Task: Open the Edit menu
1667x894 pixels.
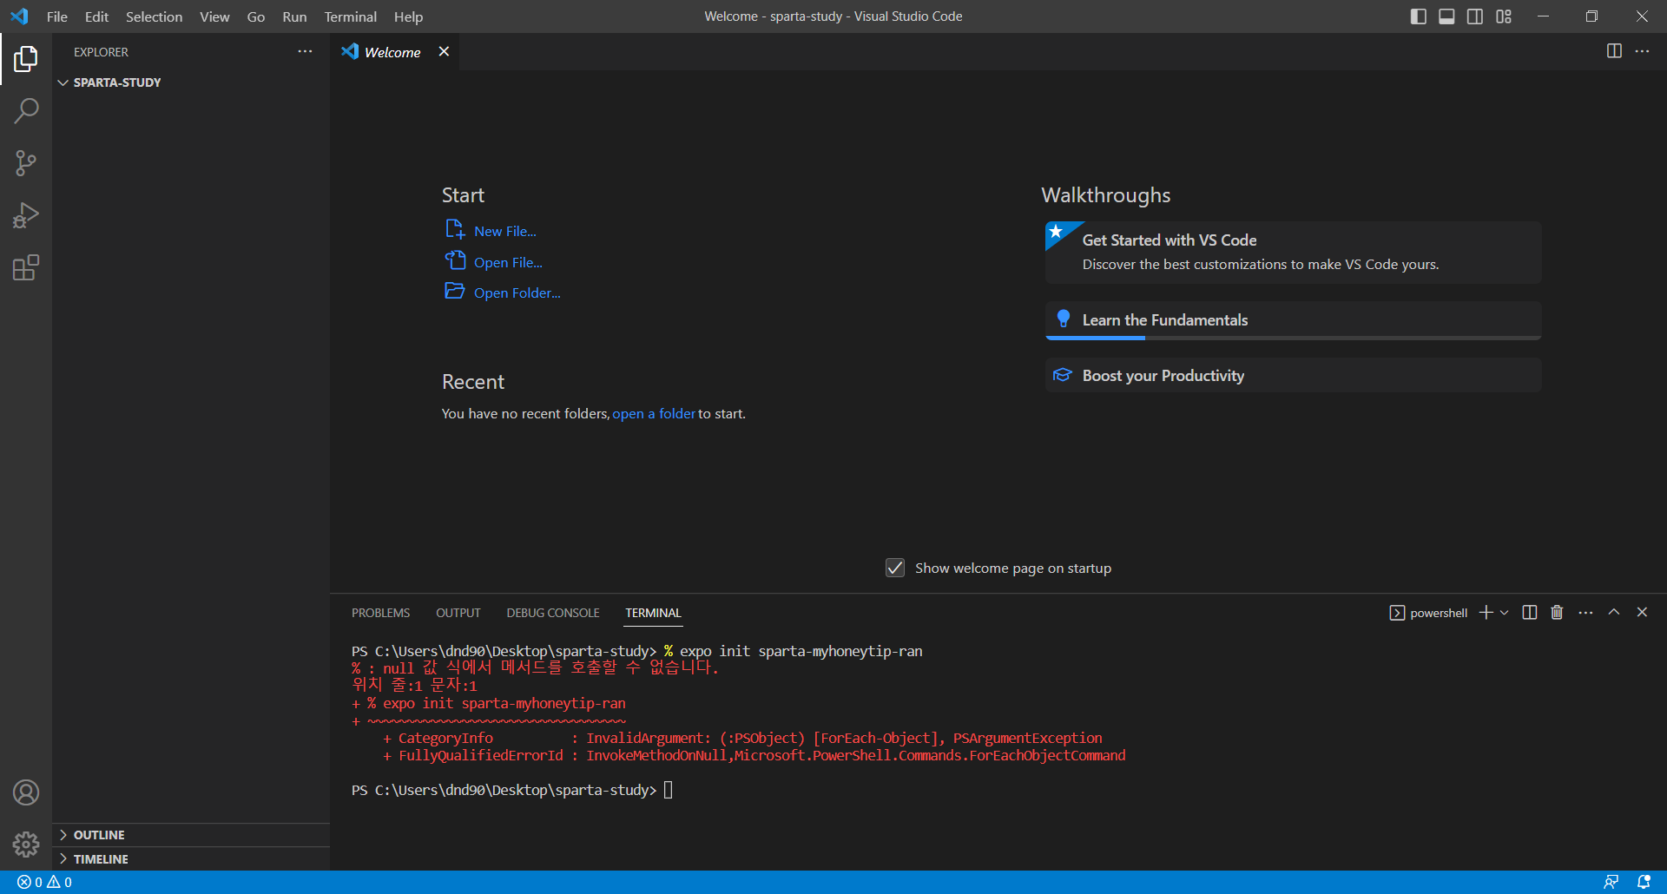Action: pyautogui.click(x=96, y=16)
